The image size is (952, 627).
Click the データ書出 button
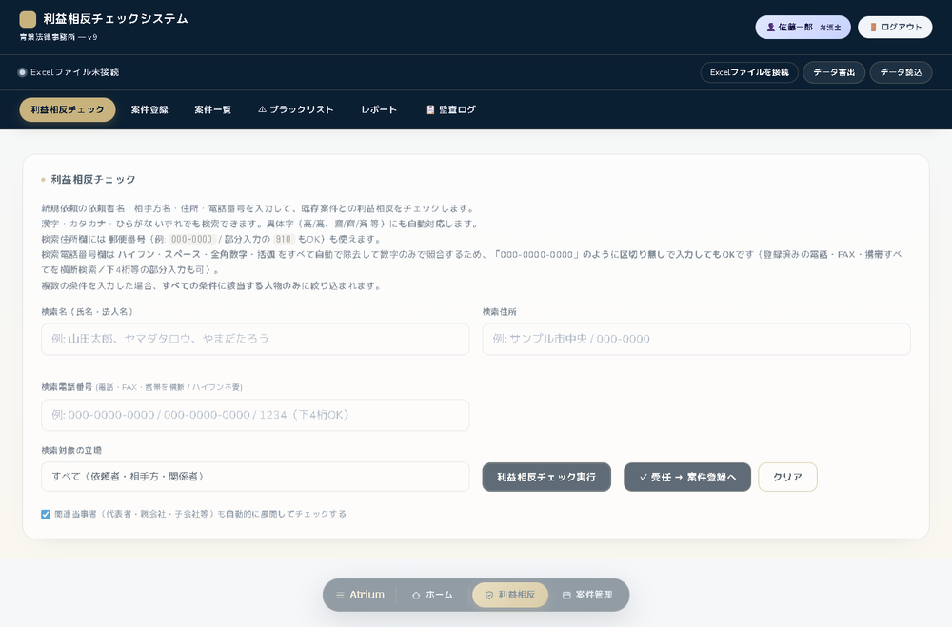pos(834,72)
